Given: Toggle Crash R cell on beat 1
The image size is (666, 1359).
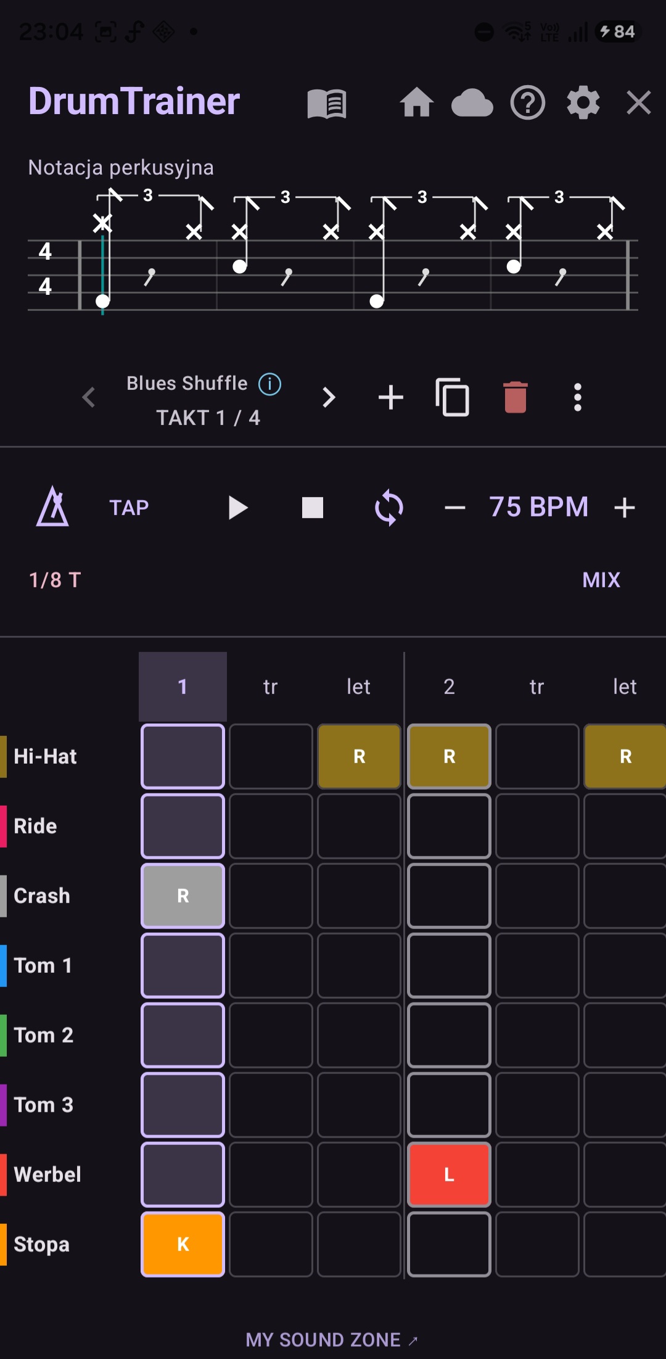Looking at the screenshot, I should 183,896.
